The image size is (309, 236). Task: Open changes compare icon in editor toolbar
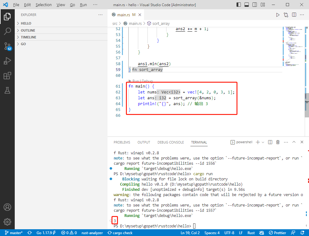286,15
